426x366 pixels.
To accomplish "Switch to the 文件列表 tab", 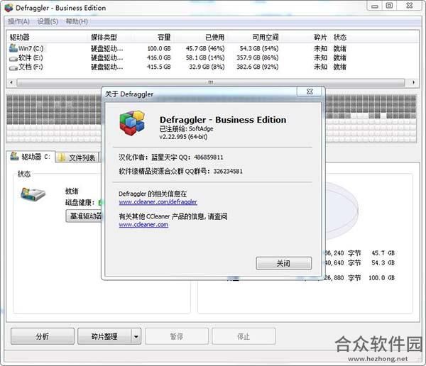I will (x=77, y=157).
